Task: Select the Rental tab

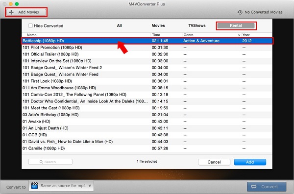Action: 236,25
